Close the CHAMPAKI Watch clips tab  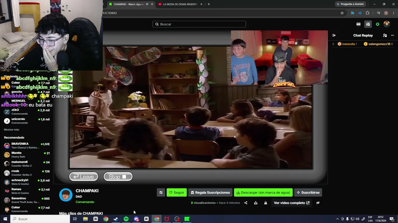(x=152, y=4)
